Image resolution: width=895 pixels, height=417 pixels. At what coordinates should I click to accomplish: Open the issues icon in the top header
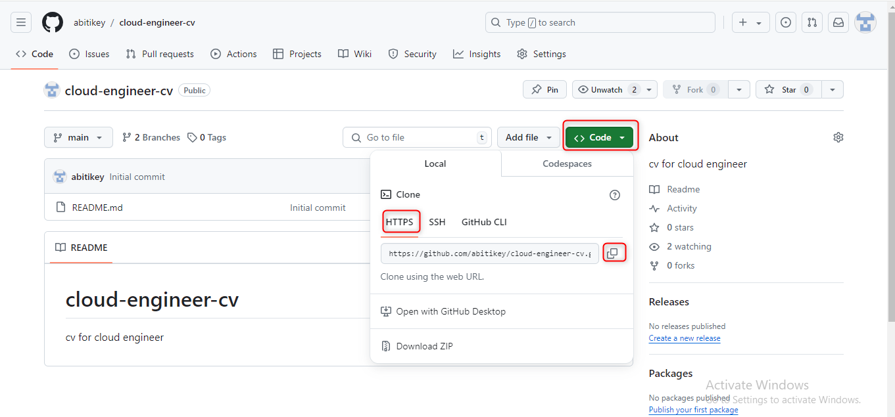pyautogui.click(x=786, y=22)
